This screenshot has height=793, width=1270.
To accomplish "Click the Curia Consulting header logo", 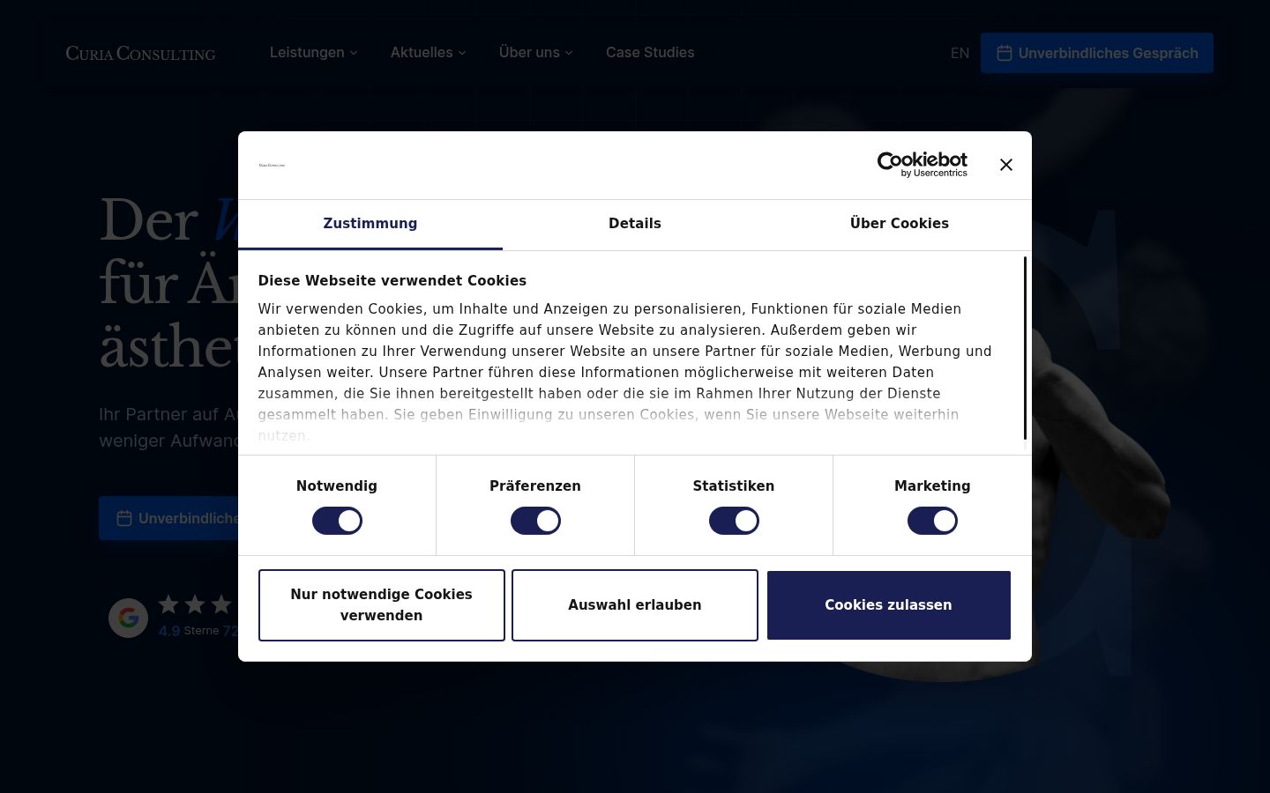I will (140, 53).
